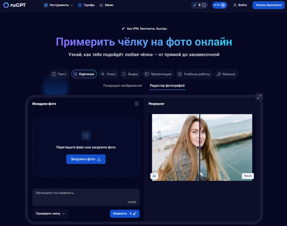Open the Генерация изображений tab
This screenshot has width=287, height=226.
(122, 86)
